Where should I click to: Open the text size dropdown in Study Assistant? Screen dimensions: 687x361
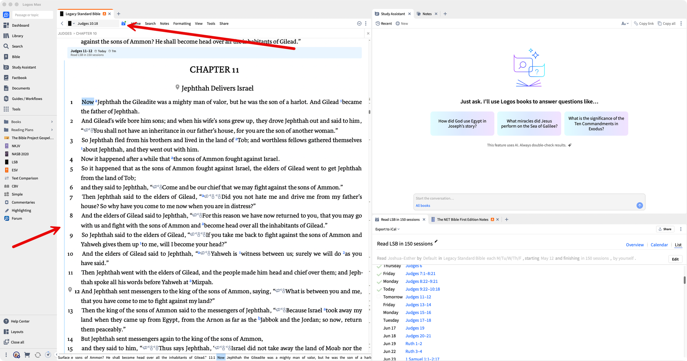(625, 24)
